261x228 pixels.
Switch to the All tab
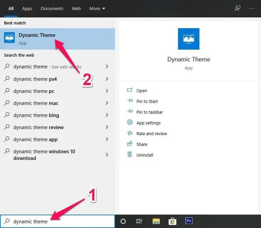11,9
